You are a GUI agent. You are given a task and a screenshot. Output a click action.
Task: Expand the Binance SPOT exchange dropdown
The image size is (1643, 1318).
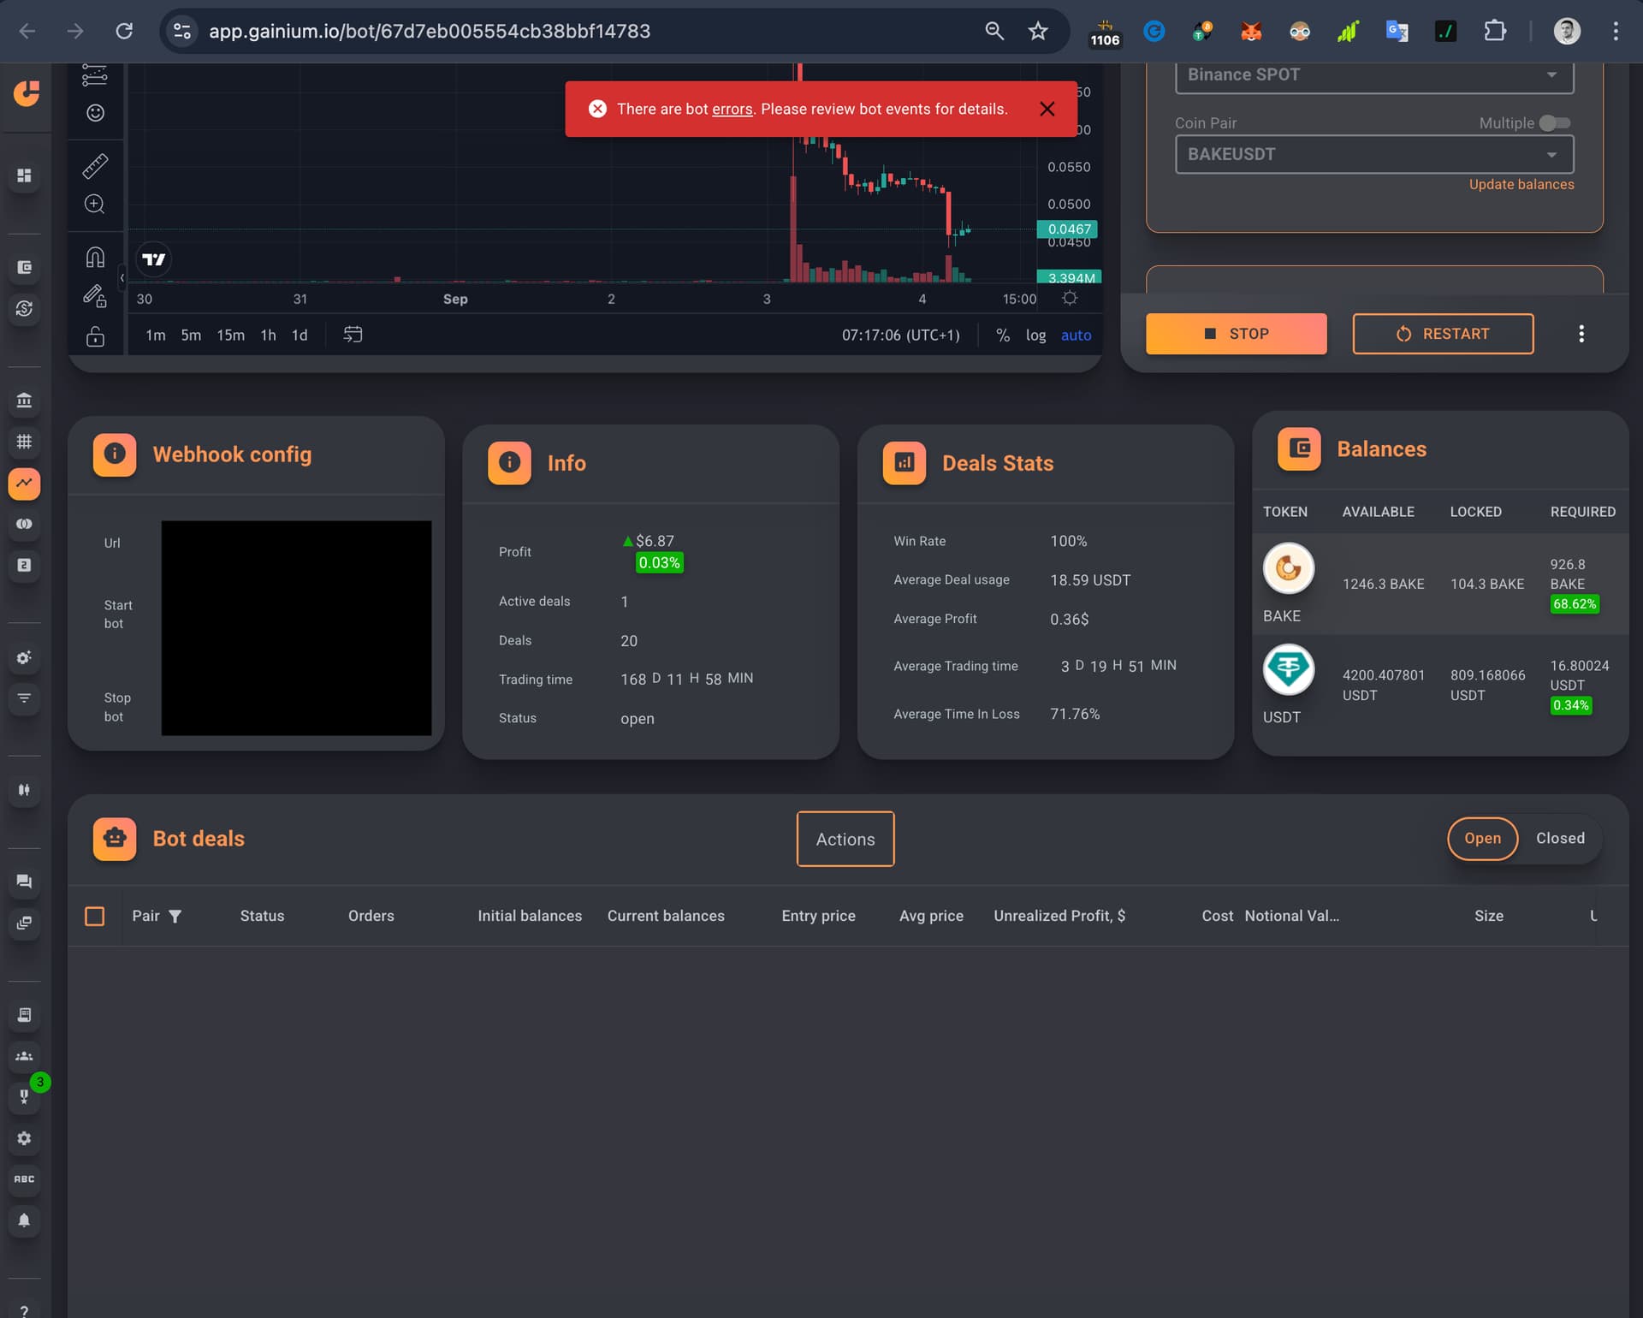click(1374, 75)
